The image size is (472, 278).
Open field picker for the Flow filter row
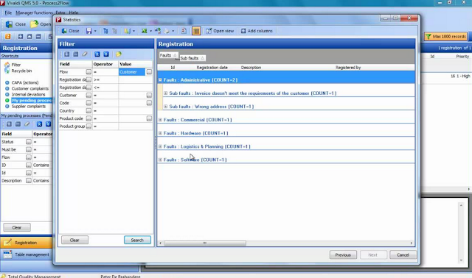pos(88,72)
